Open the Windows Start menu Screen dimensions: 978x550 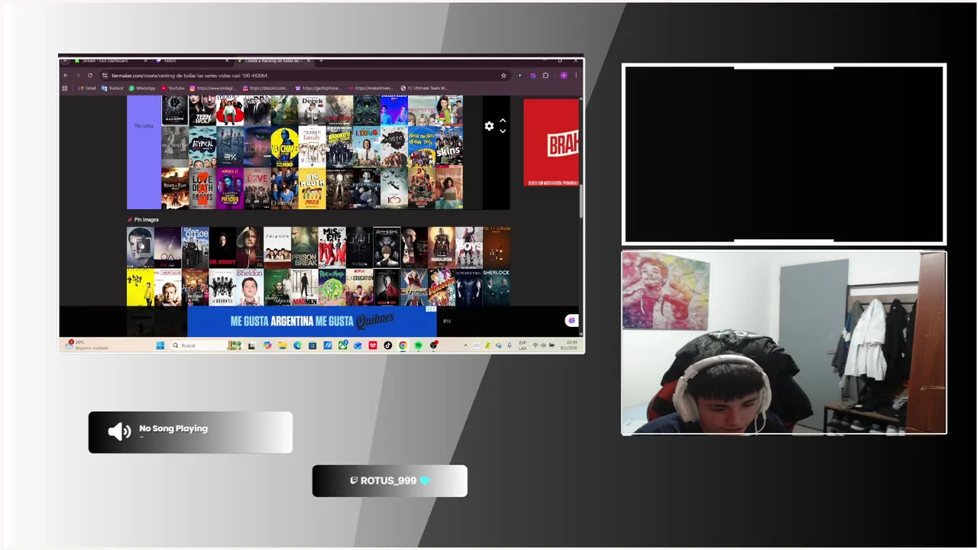[x=160, y=345]
